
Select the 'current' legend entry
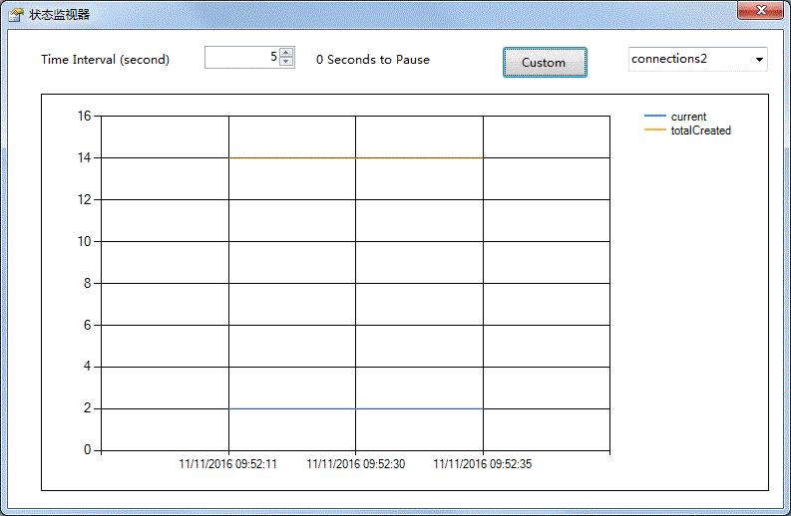[x=688, y=117]
